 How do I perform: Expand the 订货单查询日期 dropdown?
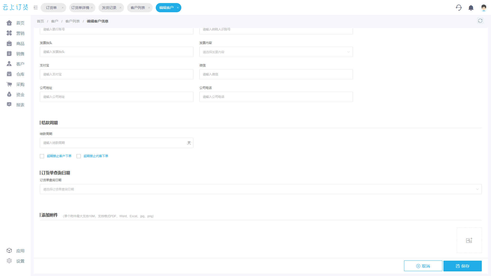click(261, 189)
